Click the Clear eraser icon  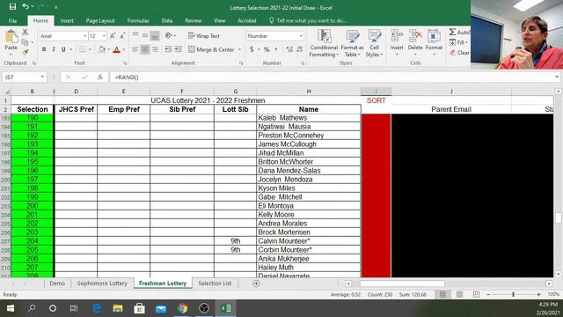(453, 53)
